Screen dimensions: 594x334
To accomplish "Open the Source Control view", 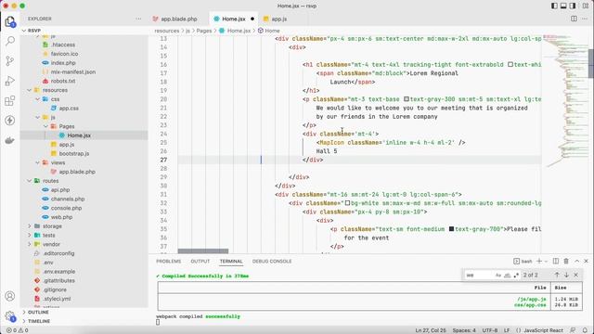I will coord(10,60).
